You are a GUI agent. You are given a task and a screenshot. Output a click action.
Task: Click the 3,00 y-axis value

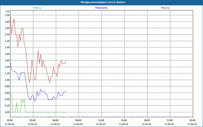click(7, 15)
